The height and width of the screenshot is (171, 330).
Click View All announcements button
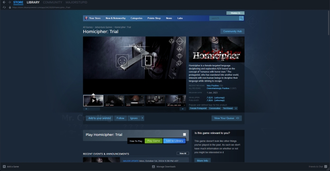(183, 153)
